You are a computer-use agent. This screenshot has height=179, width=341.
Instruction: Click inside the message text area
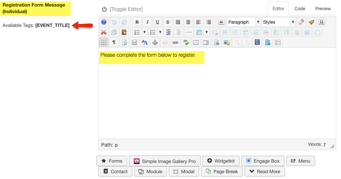click(x=217, y=93)
